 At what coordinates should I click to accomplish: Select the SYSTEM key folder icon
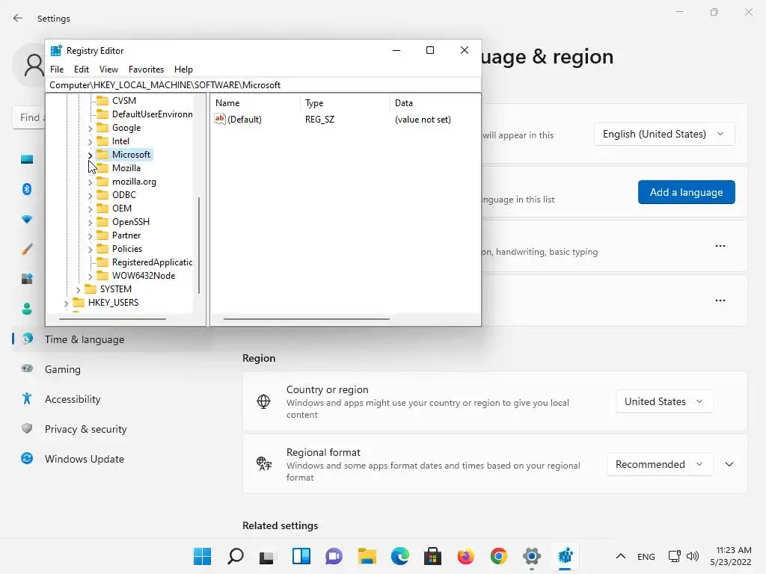(91, 289)
